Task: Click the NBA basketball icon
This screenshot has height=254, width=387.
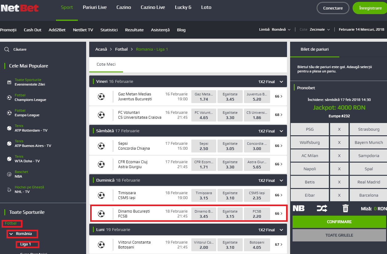Action: [9, 174]
